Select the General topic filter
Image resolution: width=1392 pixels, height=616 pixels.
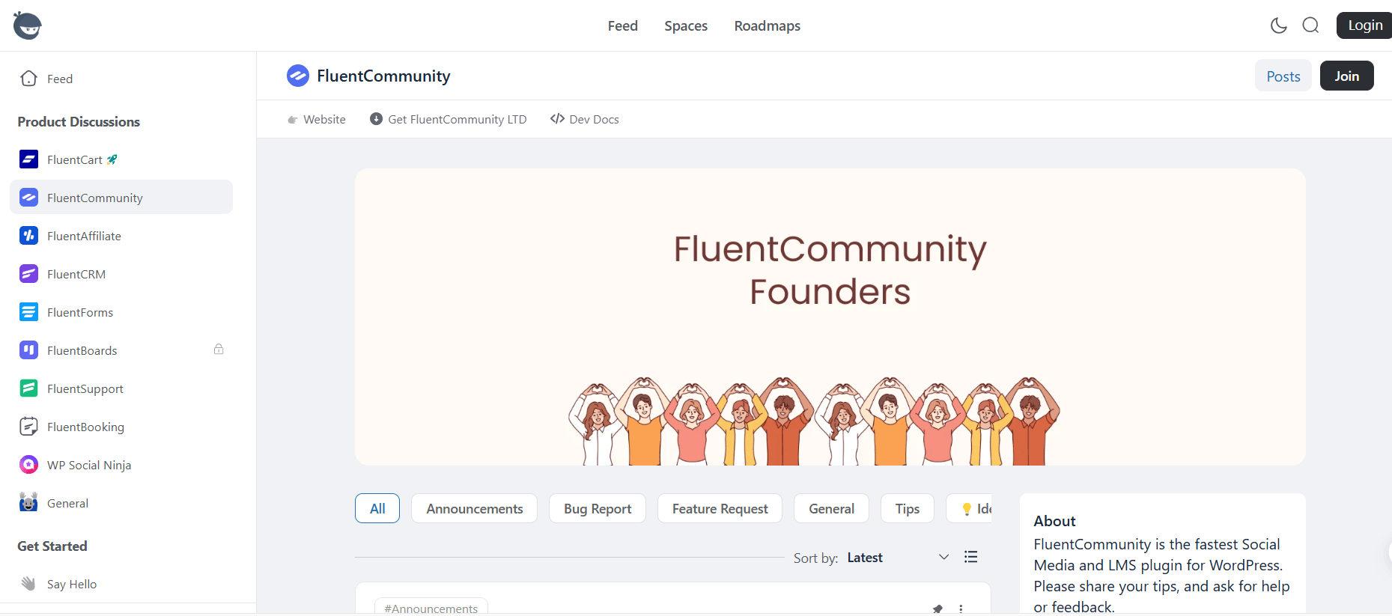pyautogui.click(x=831, y=508)
